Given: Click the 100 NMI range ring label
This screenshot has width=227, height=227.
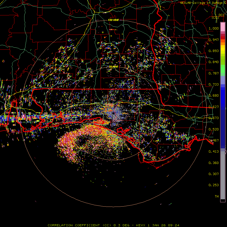Looking at the screenshot, I should 113,20.
